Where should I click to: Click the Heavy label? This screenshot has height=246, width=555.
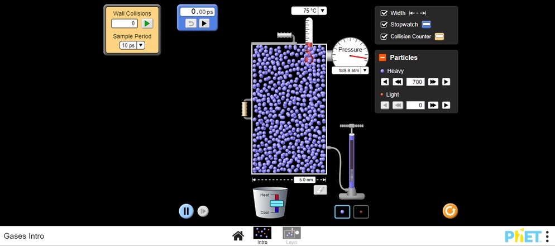click(395, 71)
